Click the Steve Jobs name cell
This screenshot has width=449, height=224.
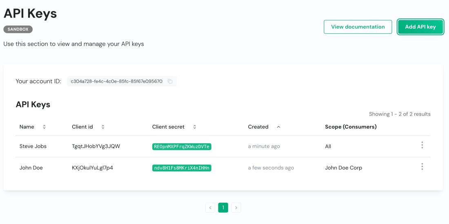(x=33, y=146)
